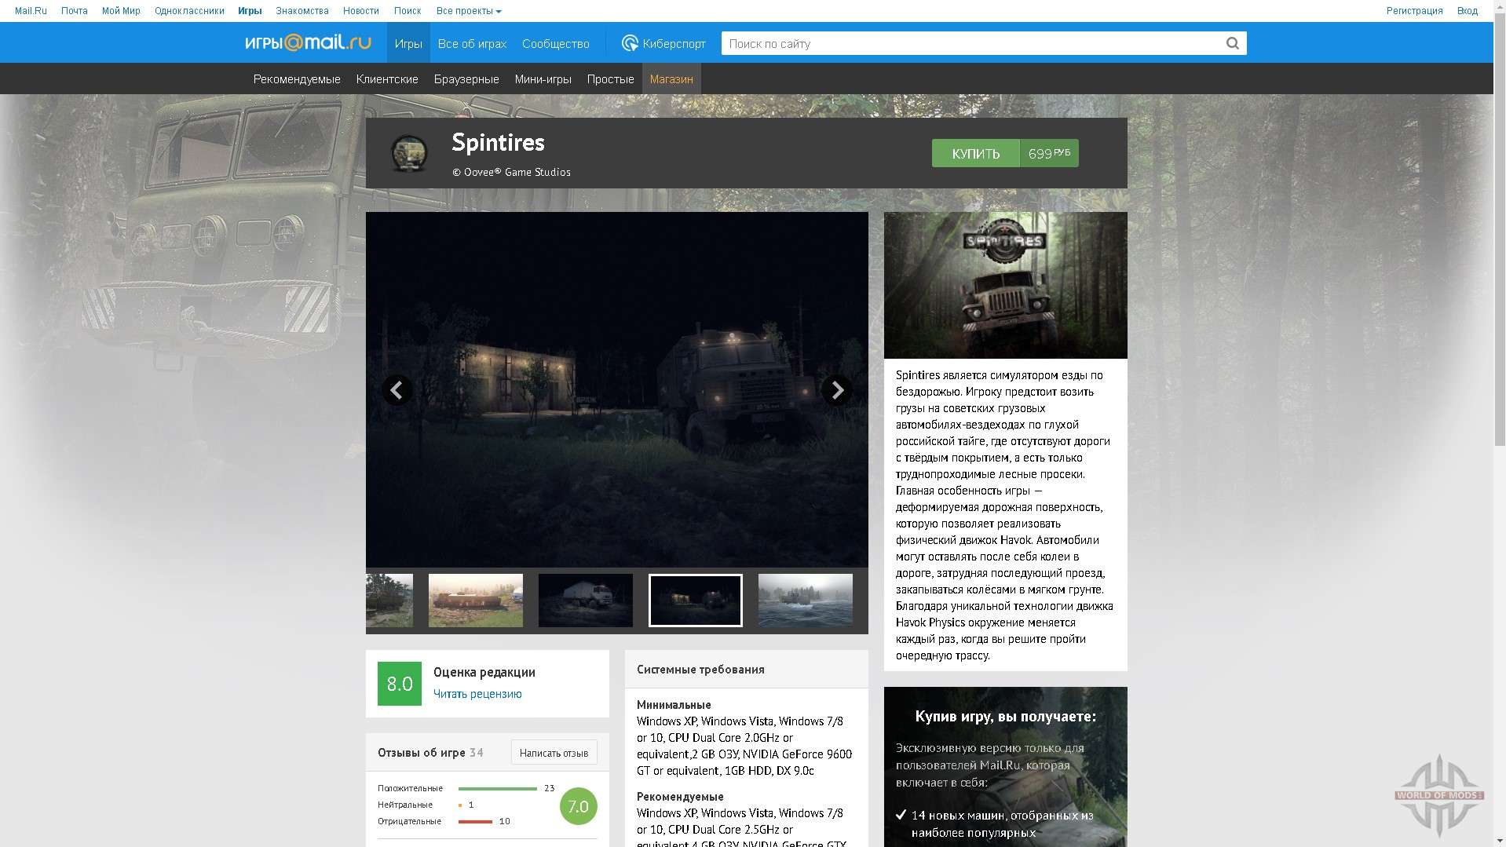Select the partially visible forest thumbnail
Image resolution: width=1506 pixels, height=847 pixels.
point(389,601)
